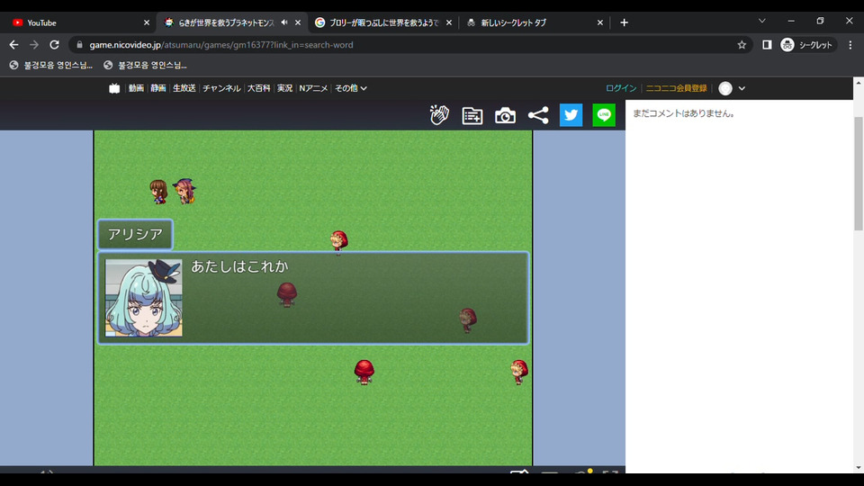Open the share icon

538,115
